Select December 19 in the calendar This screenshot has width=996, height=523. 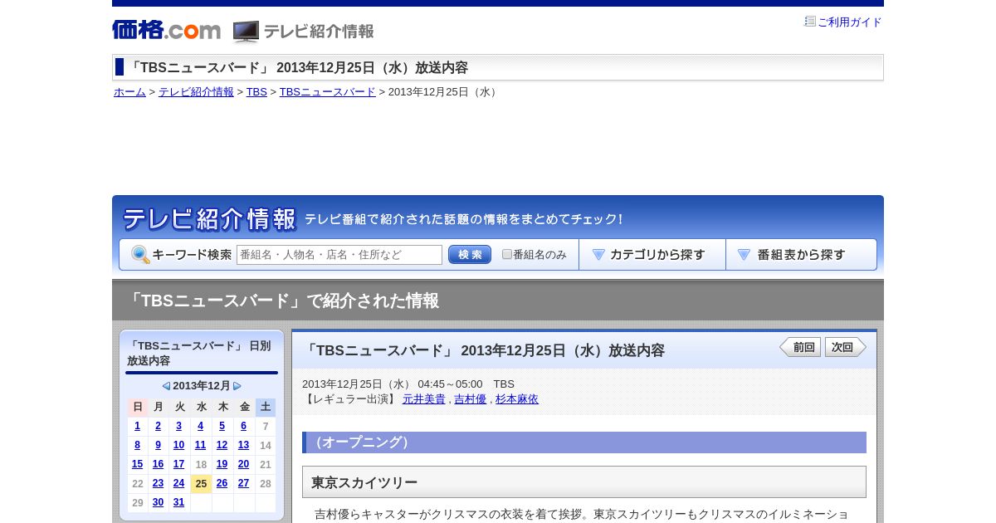(x=222, y=464)
